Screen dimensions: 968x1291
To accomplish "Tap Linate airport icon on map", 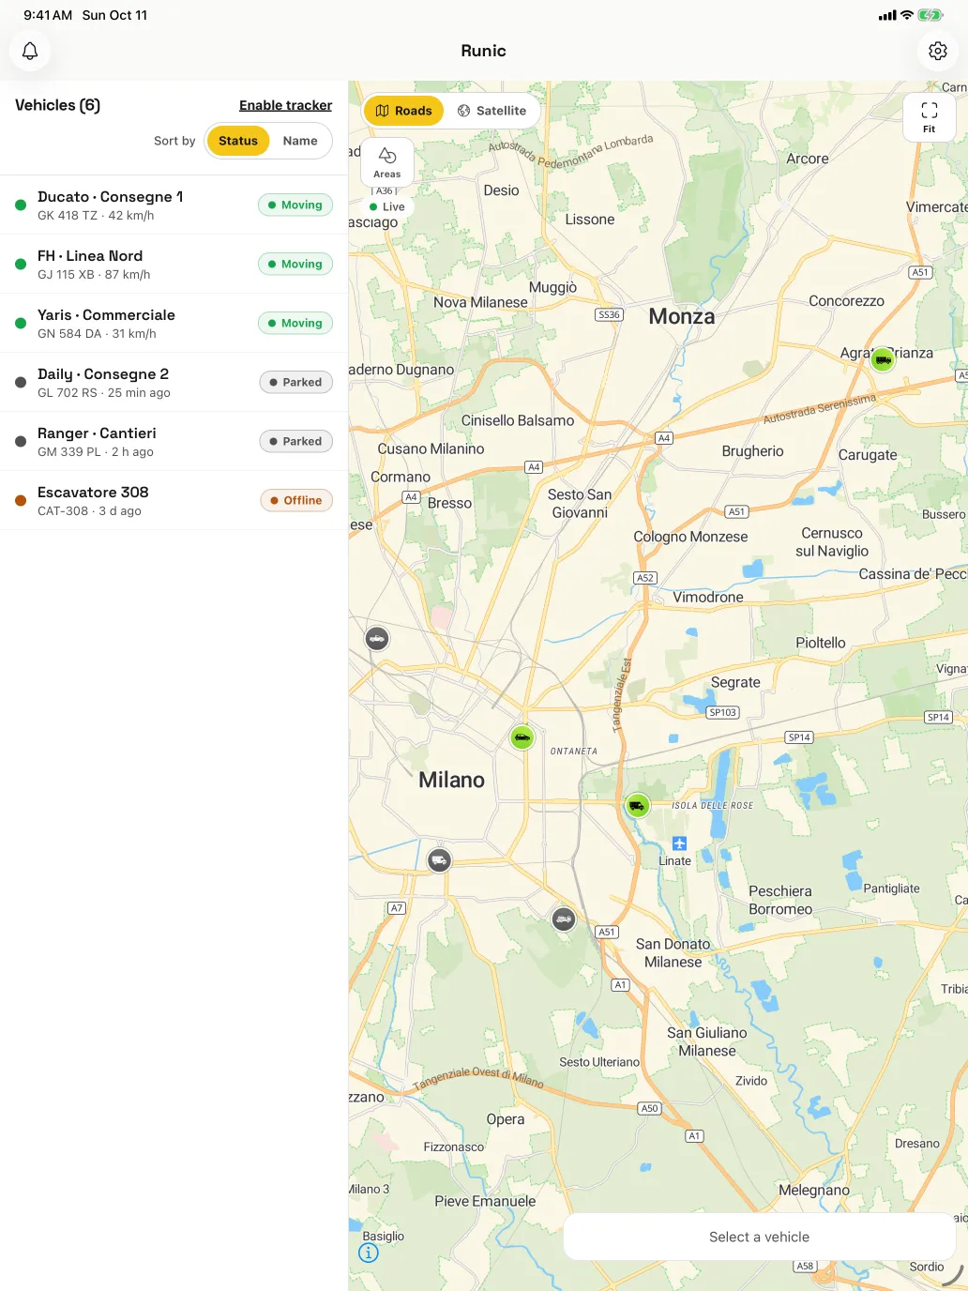I will pos(680,843).
